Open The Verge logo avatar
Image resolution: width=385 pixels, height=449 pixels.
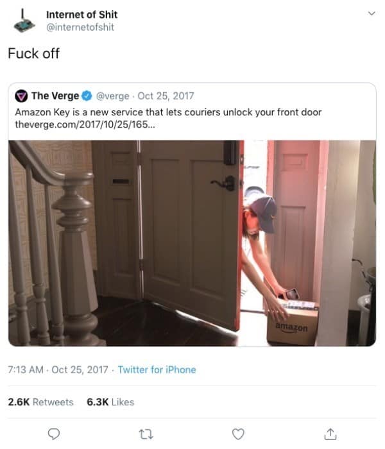[21, 96]
